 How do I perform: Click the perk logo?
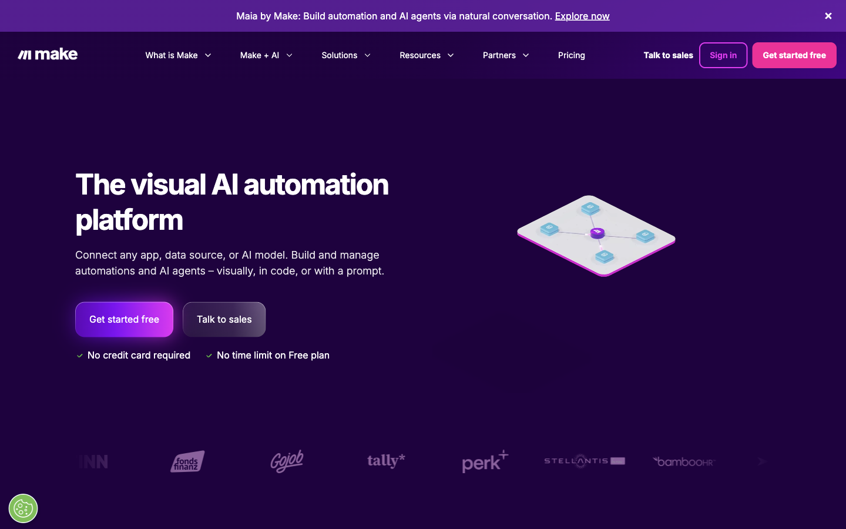485,461
